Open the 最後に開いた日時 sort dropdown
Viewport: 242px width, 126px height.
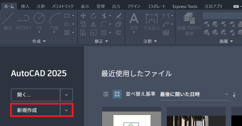(x=194, y=94)
